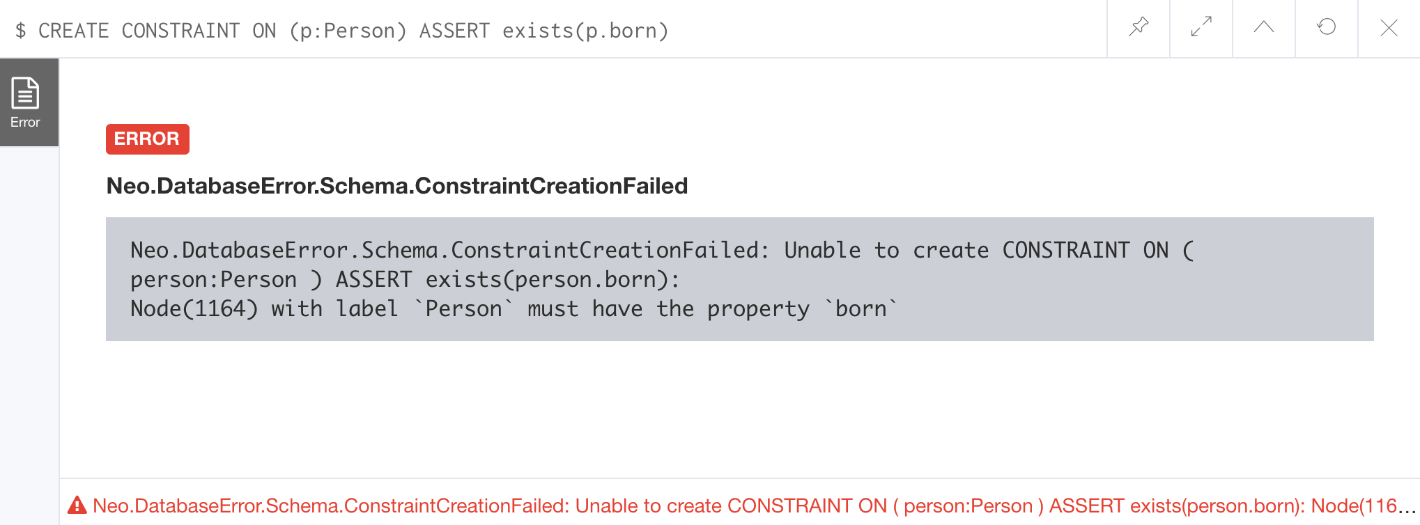Click the dollar sign prompt
This screenshot has width=1420, height=525.
coord(21,31)
